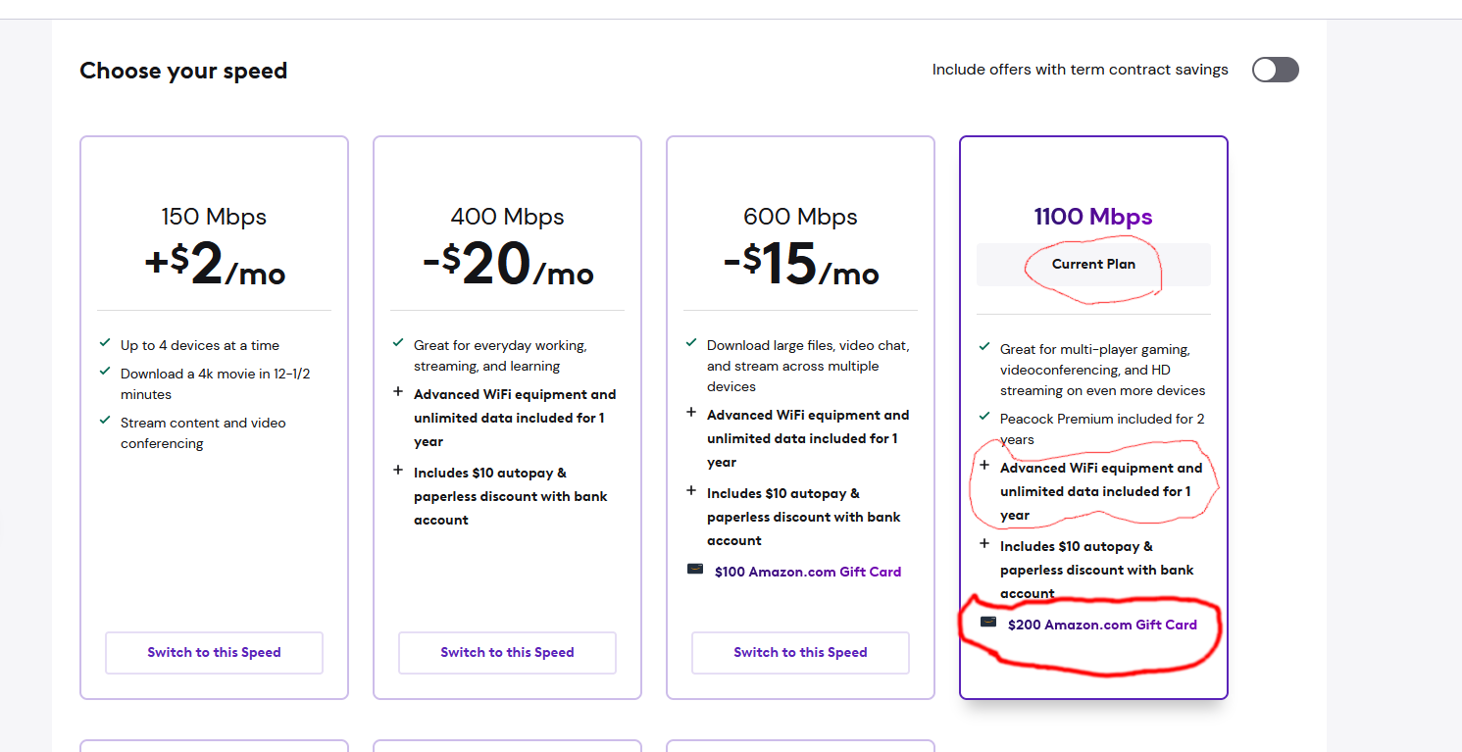Click checkmark beside Great for everyday working

(x=398, y=343)
